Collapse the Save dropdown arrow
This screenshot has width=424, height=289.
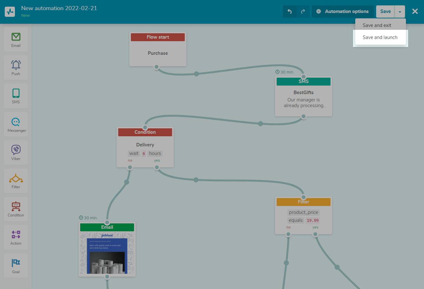400,12
